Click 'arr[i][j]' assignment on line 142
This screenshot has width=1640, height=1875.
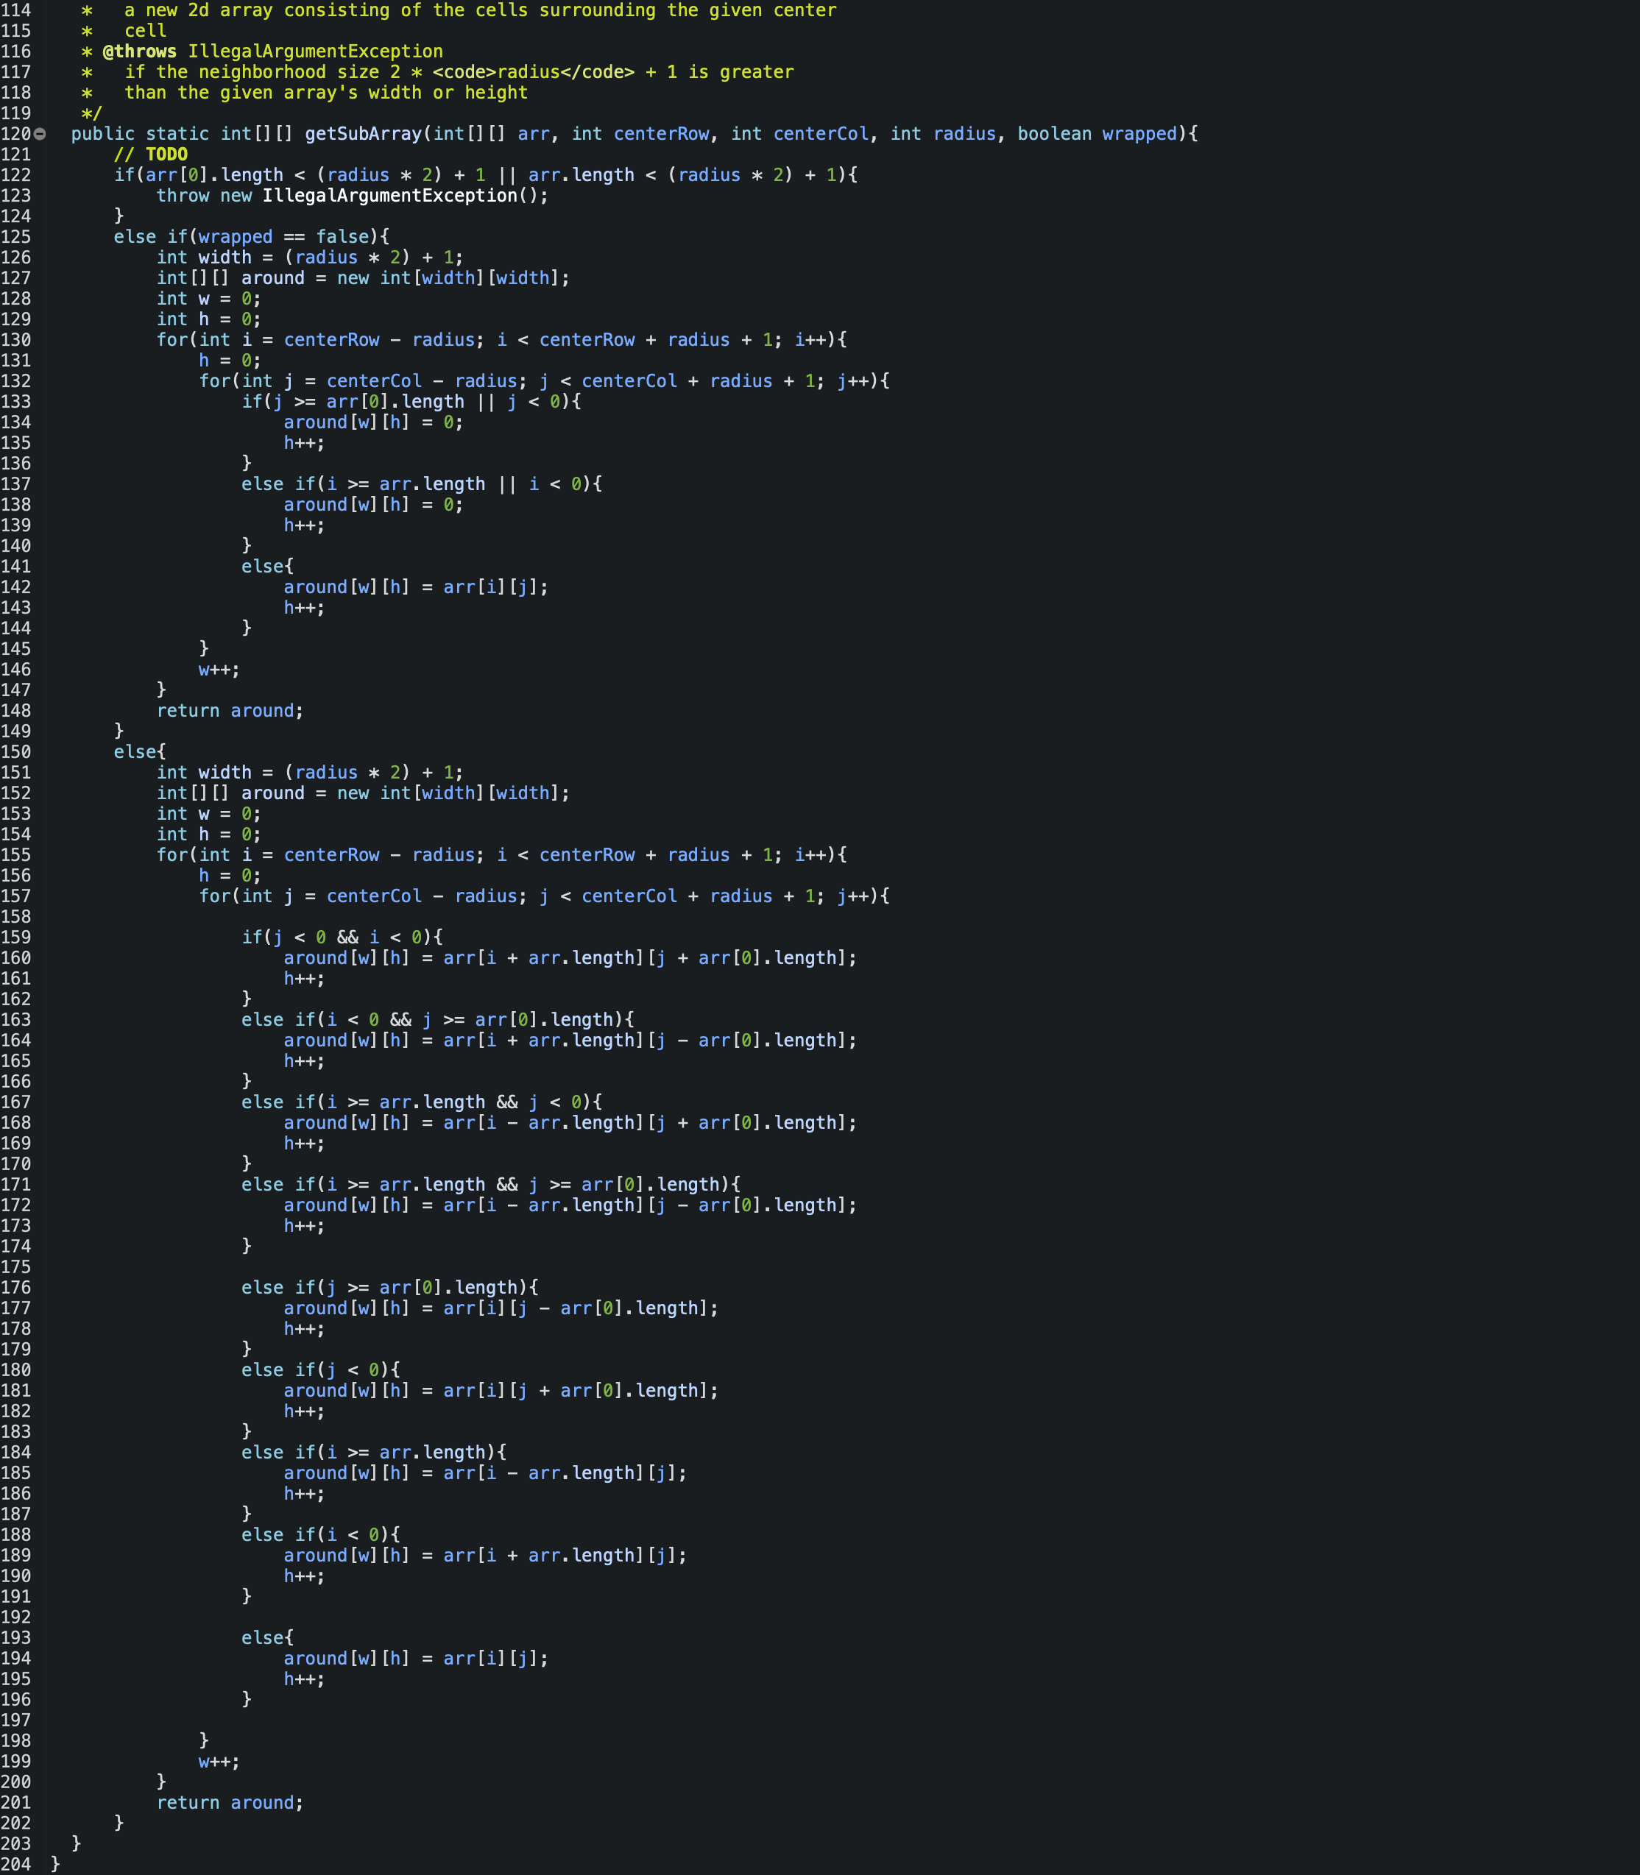496,586
